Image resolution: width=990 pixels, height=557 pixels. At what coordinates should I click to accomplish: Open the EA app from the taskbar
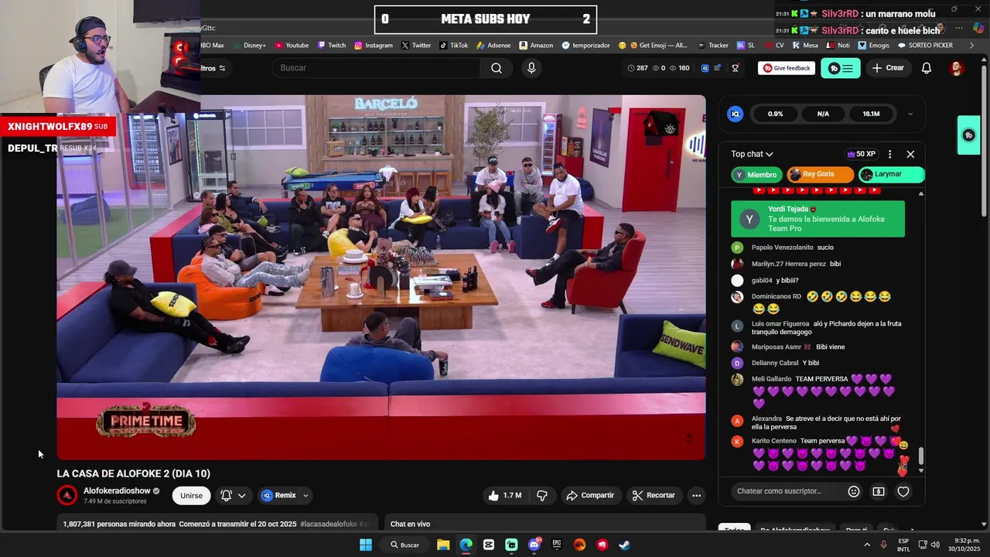click(579, 545)
